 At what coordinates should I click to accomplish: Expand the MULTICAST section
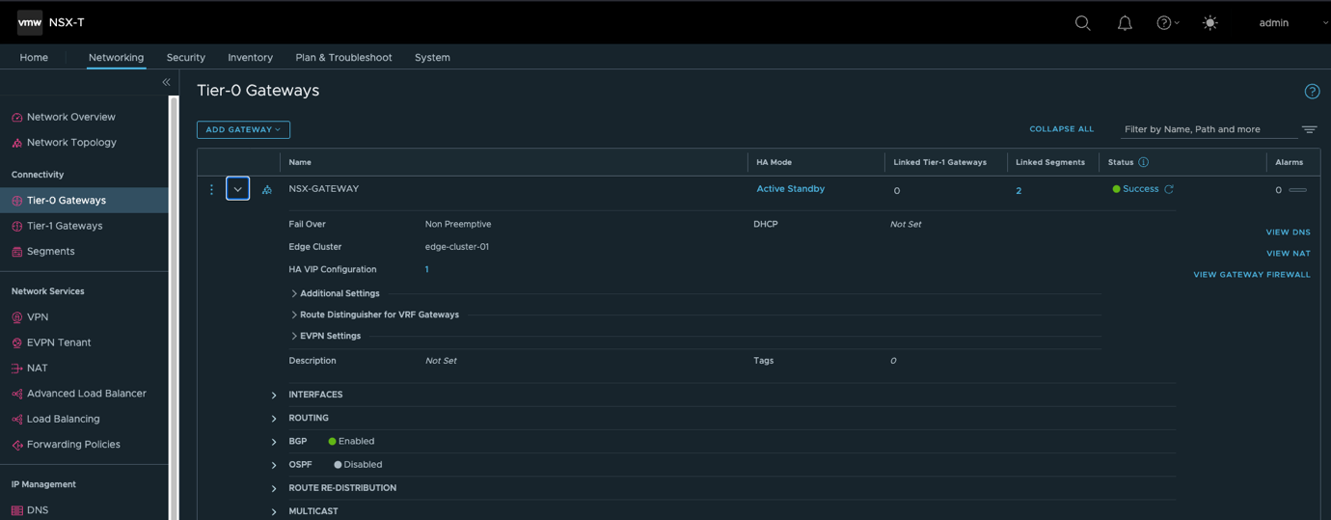pyautogui.click(x=274, y=511)
